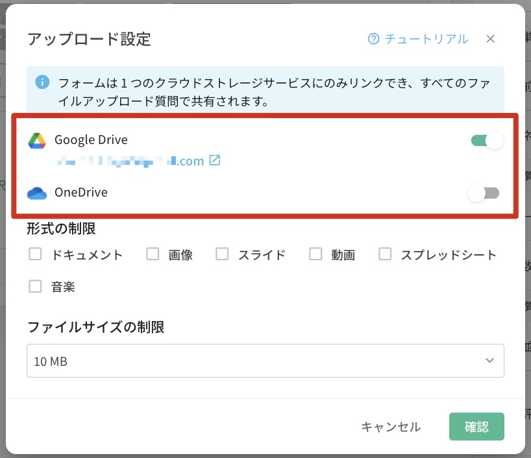Viewport: 531px width, 458px height.
Task: Click the OneDrive cloud icon
Action: [x=37, y=193]
